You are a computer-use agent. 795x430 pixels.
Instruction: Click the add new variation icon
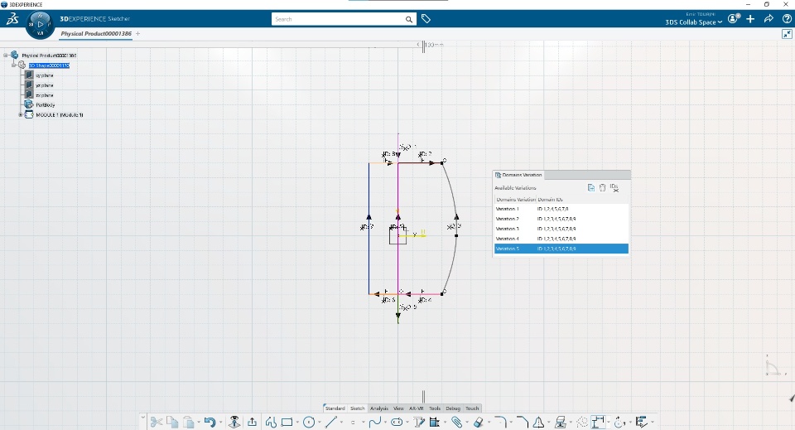[591, 187]
